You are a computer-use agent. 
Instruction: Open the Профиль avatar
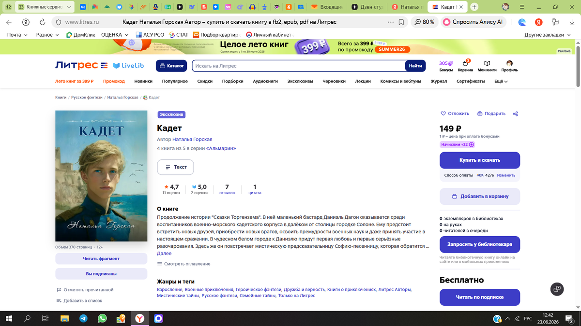tap(509, 66)
